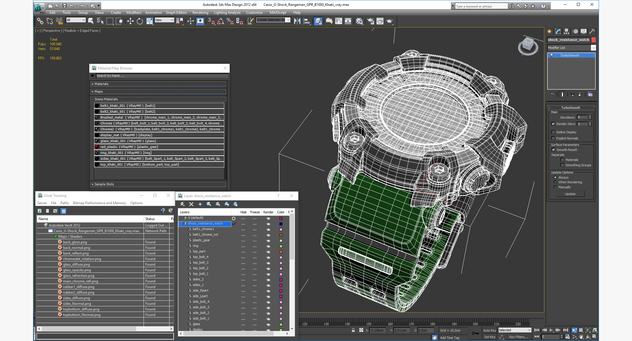Enable the Isoline Display checkbox
Image resolution: width=632 pixels, height=341 pixels.
coord(553,132)
